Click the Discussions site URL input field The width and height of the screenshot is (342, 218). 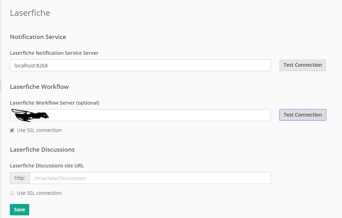pyautogui.click(x=150, y=178)
